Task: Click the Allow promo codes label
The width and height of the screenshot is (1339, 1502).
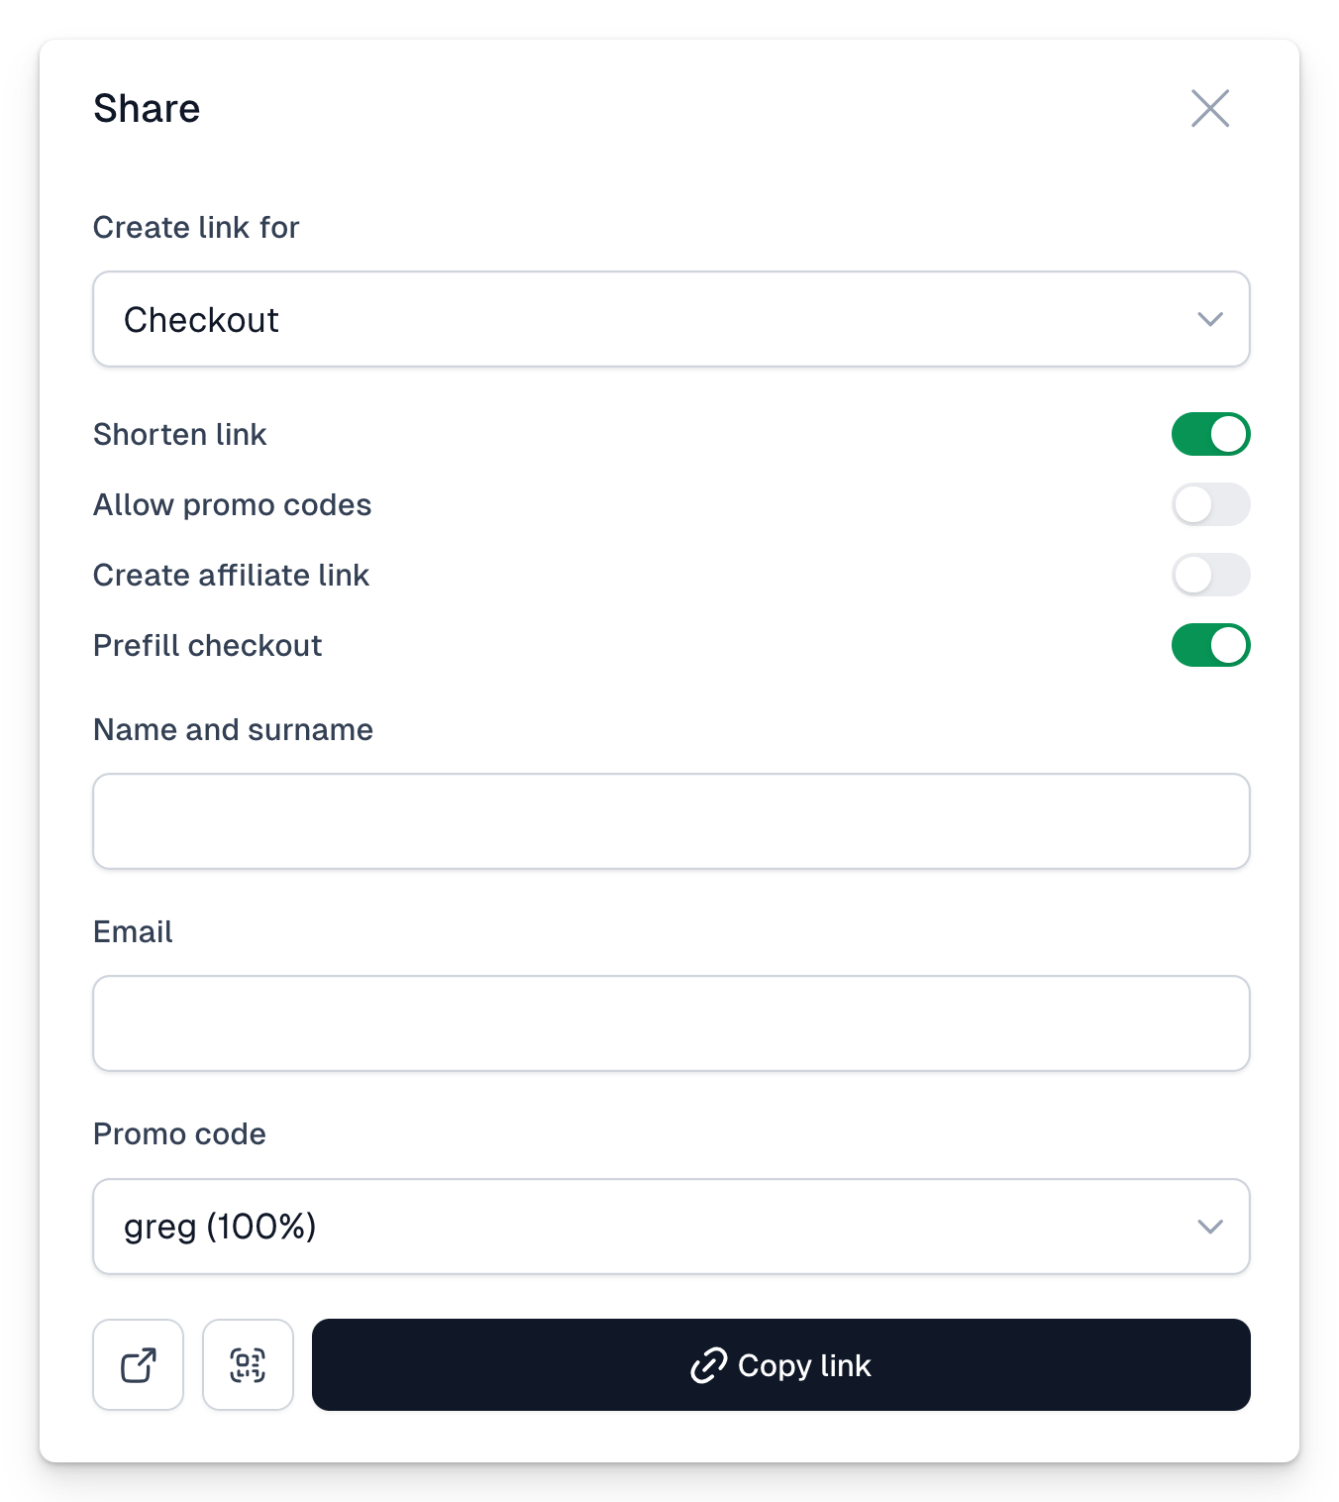Action: click(233, 504)
